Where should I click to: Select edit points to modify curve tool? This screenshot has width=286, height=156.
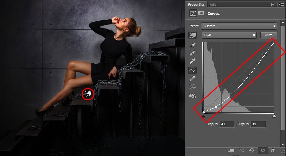pos(192,70)
